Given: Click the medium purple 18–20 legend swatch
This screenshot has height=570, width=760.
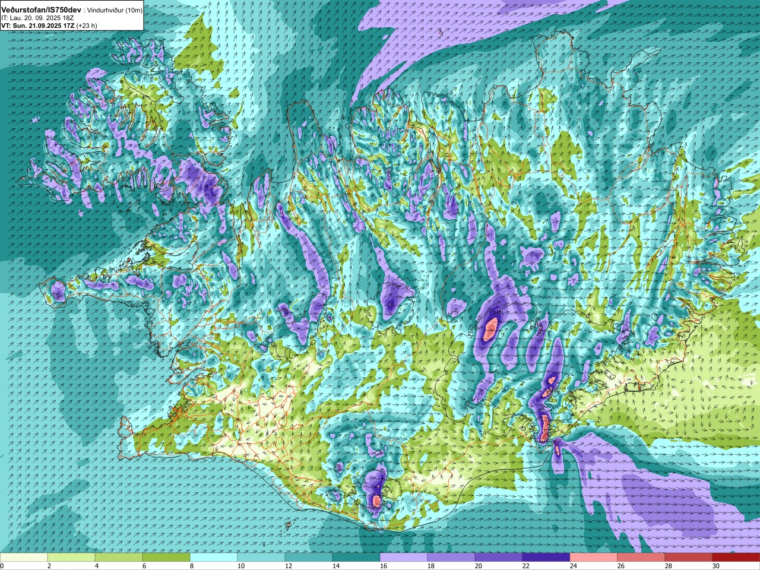Looking at the screenshot, I should click(451, 558).
